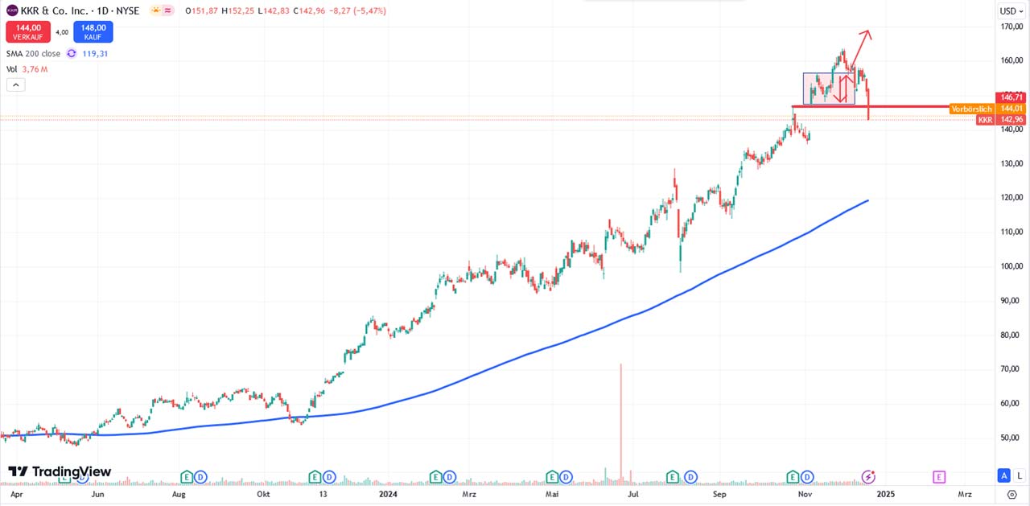This screenshot has width=1030, height=506.
Task: Open earnings marker E left of Nov 2024
Action: (793, 476)
